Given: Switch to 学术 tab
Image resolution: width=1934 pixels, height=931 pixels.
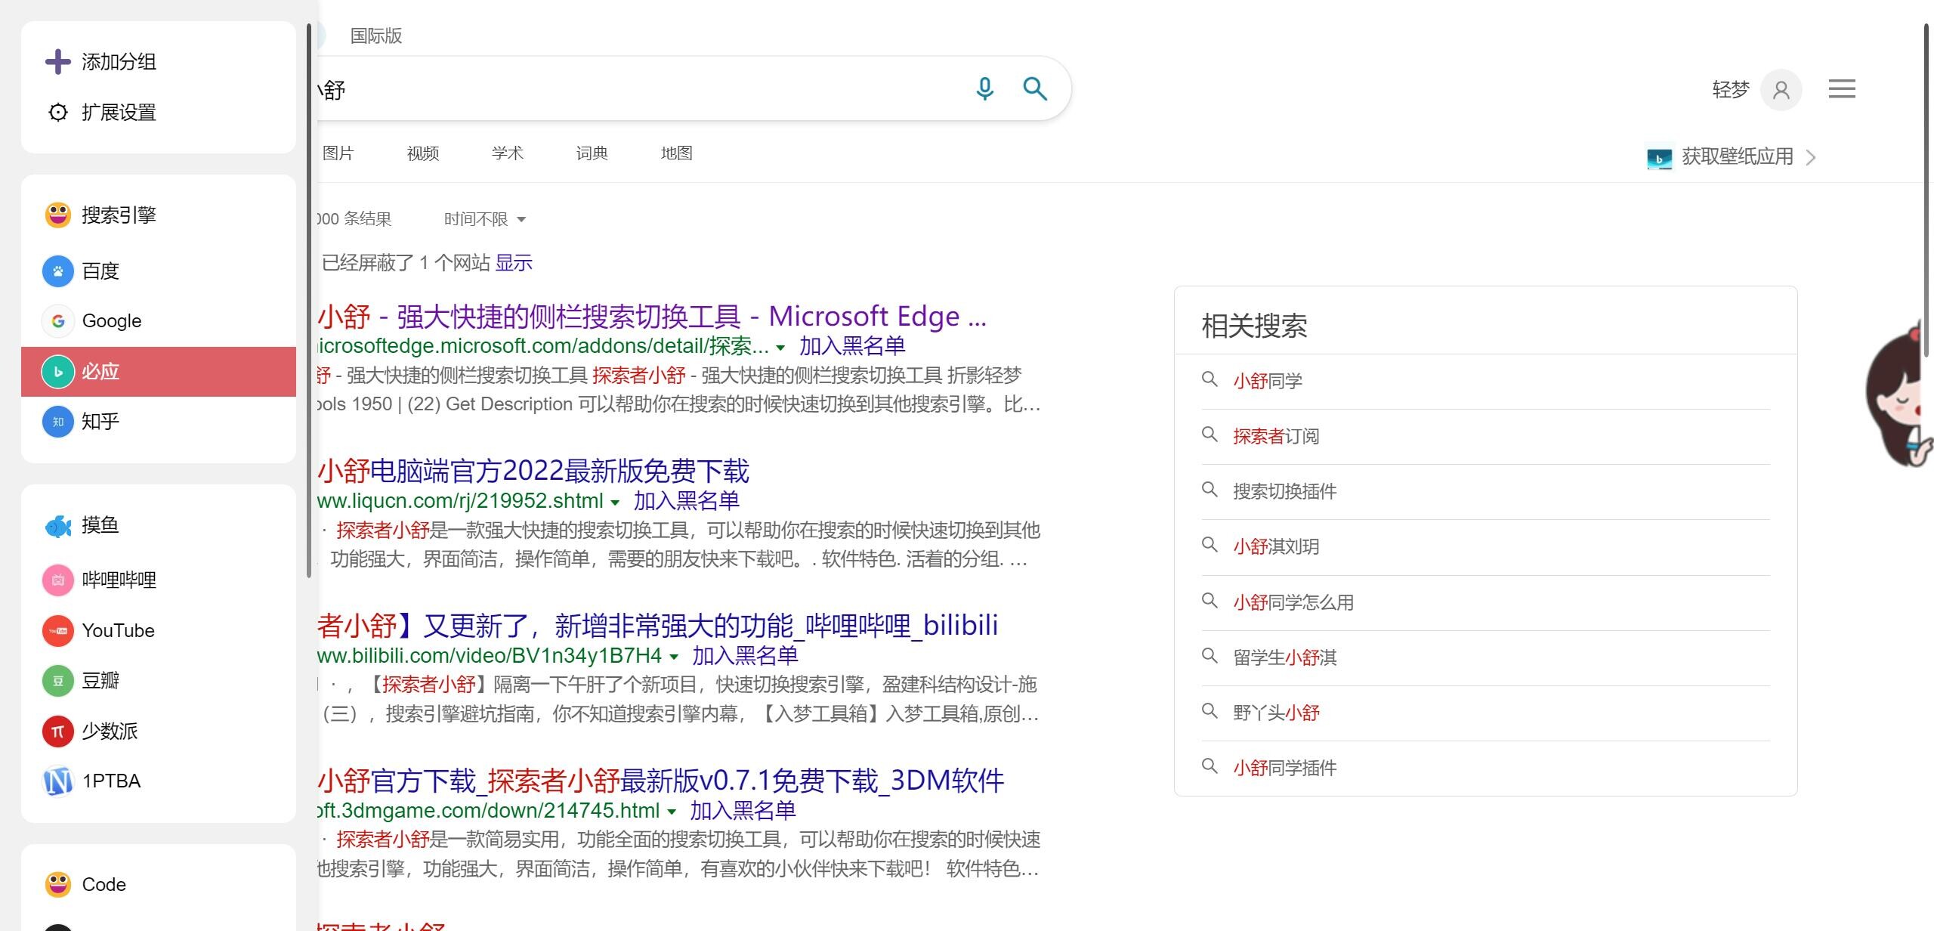Looking at the screenshot, I should coord(508,153).
